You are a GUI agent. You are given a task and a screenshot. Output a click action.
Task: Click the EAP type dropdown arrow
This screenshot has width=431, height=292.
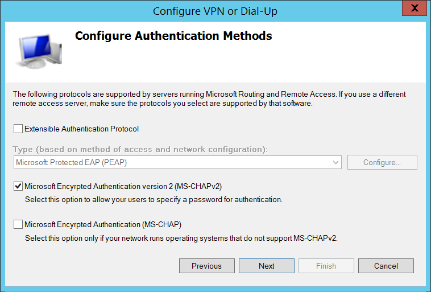click(336, 163)
